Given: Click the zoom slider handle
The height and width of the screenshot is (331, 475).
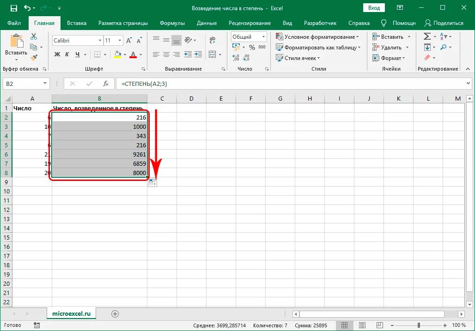Looking at the screenshot, I should coord(419,325).
